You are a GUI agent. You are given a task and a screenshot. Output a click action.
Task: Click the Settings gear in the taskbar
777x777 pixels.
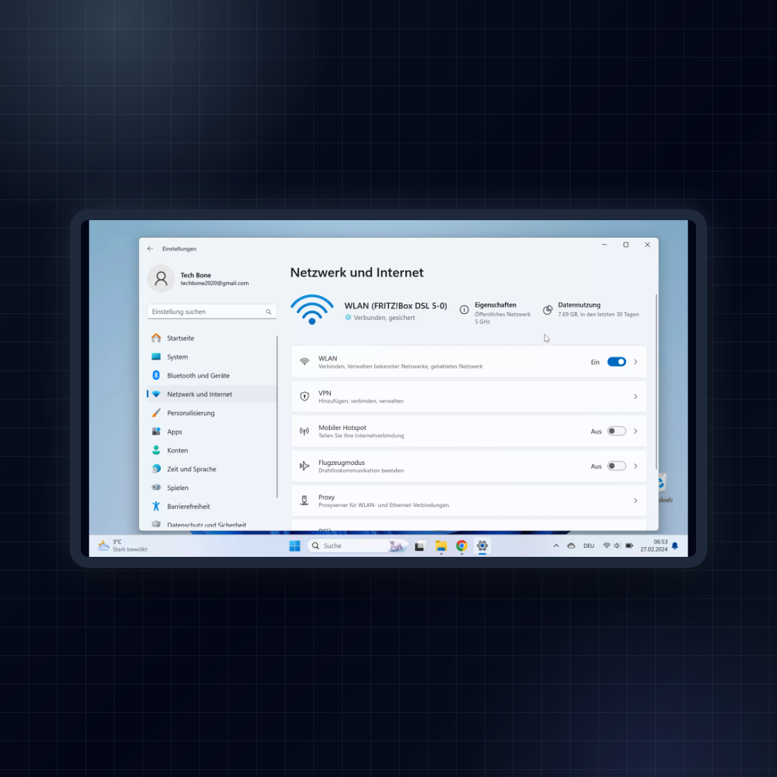482,546
